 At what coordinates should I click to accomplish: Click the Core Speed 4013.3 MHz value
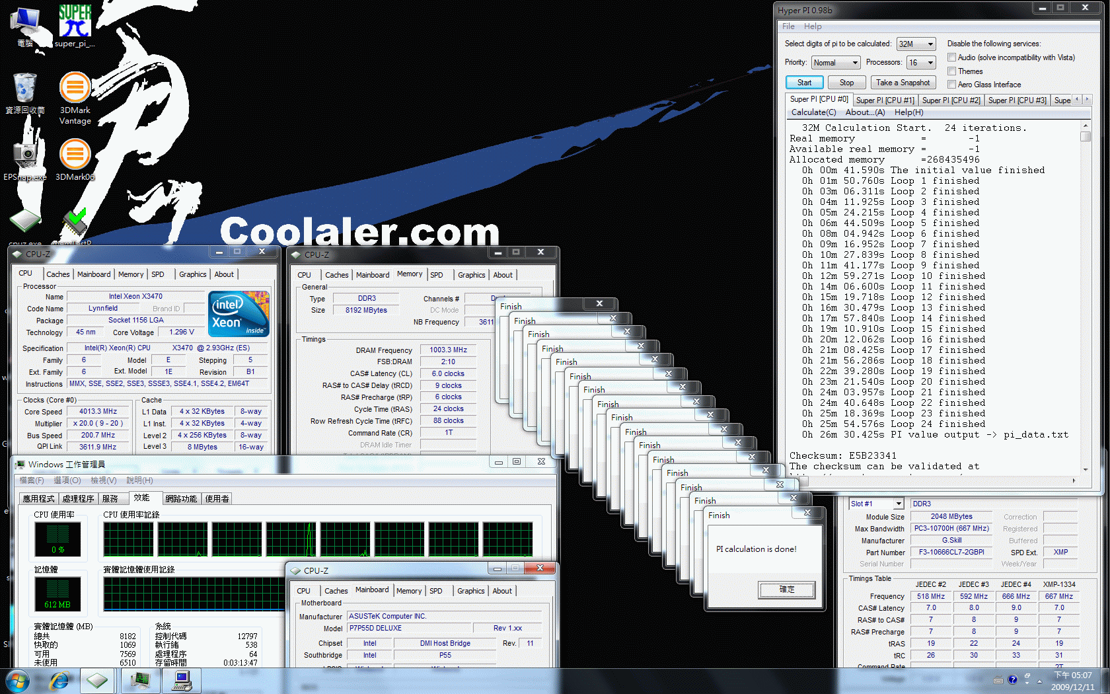click(98, 411)
